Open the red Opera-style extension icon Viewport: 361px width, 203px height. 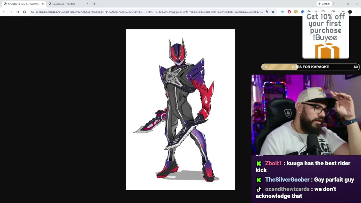tap(289, 12)
